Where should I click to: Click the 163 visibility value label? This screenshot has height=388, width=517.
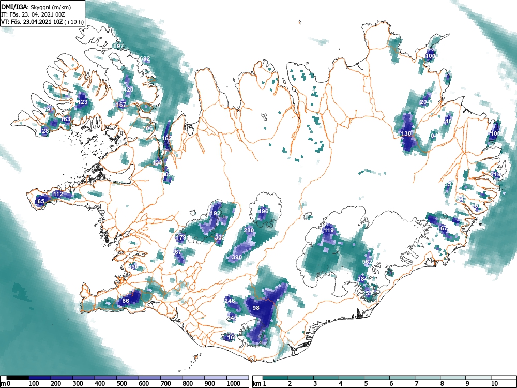pos(66,119)
